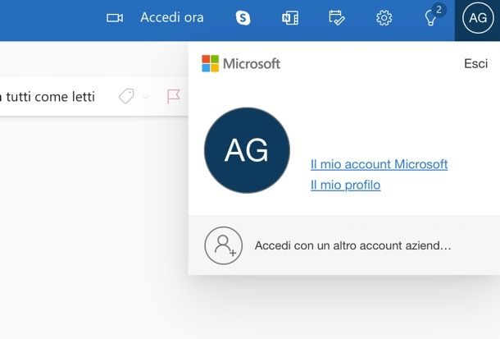500x339 pixels.
Task: Open the settings gear
Action: coord(384,18)
